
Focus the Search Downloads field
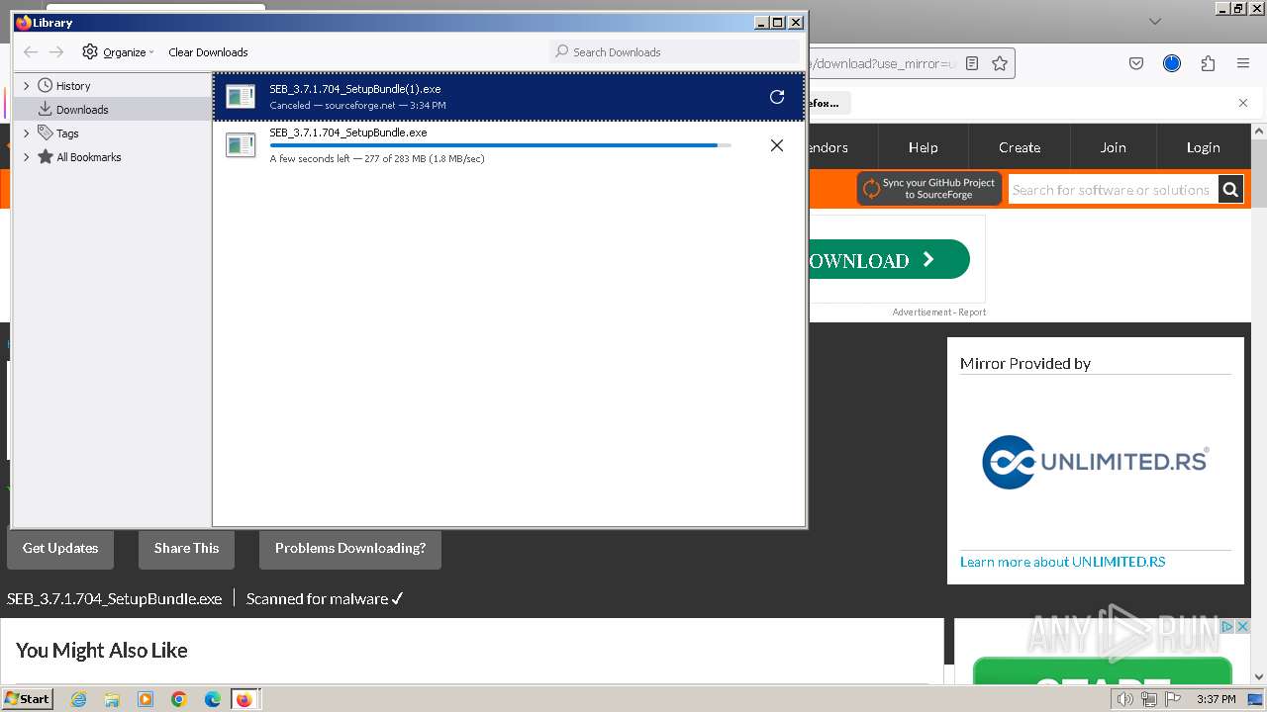[x=674, y=51]
